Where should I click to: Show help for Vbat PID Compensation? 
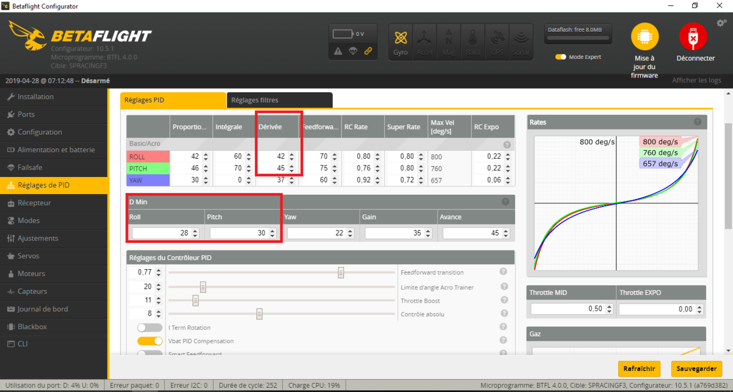tap(503, 341)
